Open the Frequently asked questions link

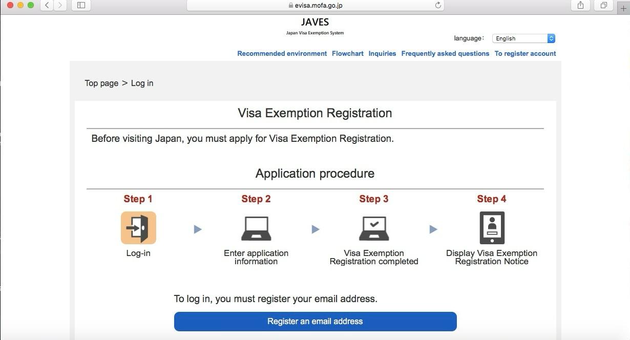click(x=445, y=53)
